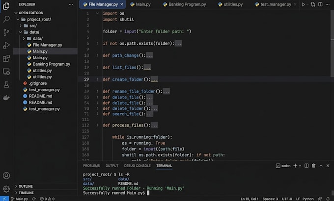Select the TERMINAL panel tab
334x201 pixels.
click(x=164, y=166)
